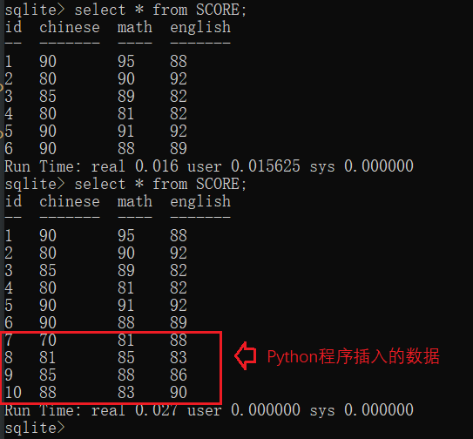The height and width of the screenshot is (439, 473).
Task: Click chinese score 85 in first result row 3
Action: [x=48, y=96]
